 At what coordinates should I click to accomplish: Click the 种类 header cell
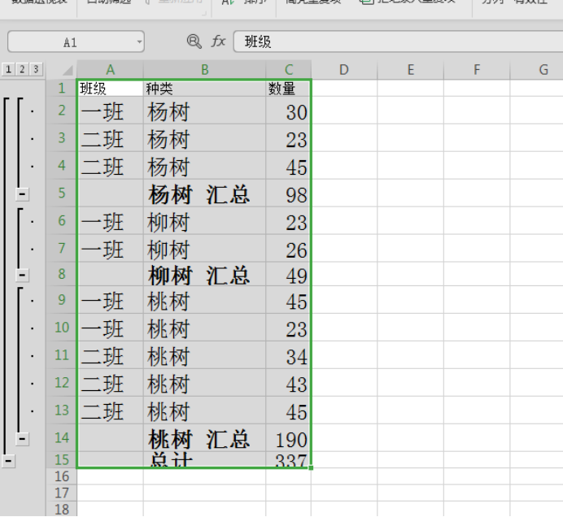pos(205,89)
